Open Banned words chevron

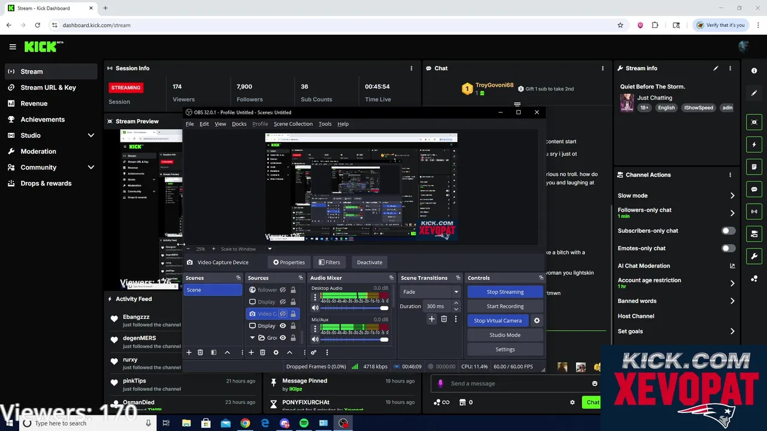click(732, 301)
